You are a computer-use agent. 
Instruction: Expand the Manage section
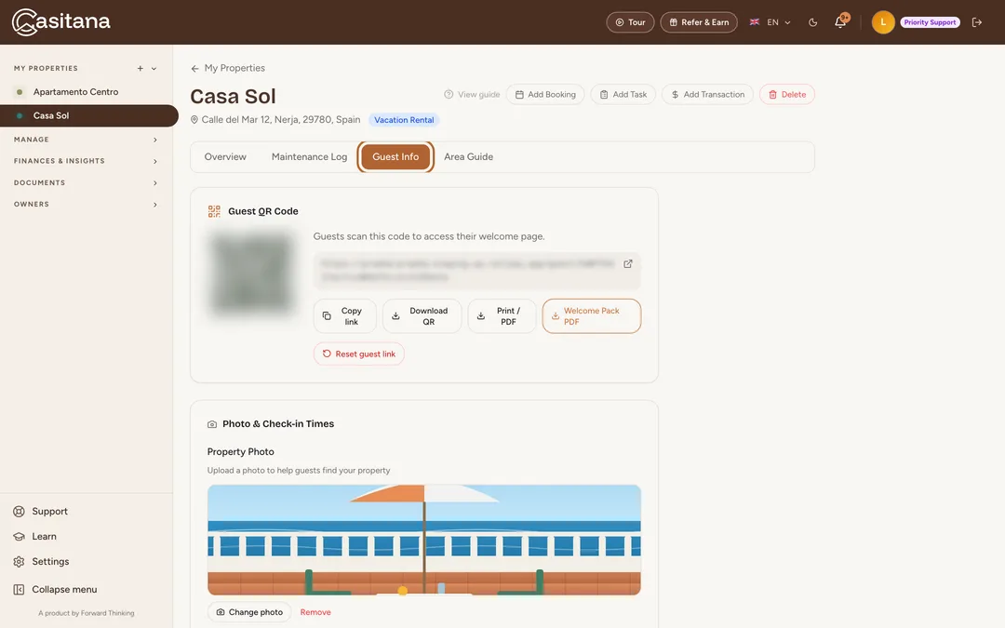tap(87, 139)
